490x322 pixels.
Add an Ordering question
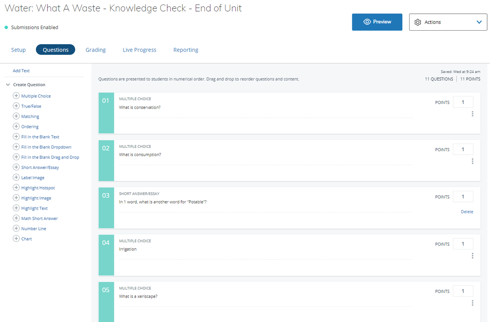(30, 127)
